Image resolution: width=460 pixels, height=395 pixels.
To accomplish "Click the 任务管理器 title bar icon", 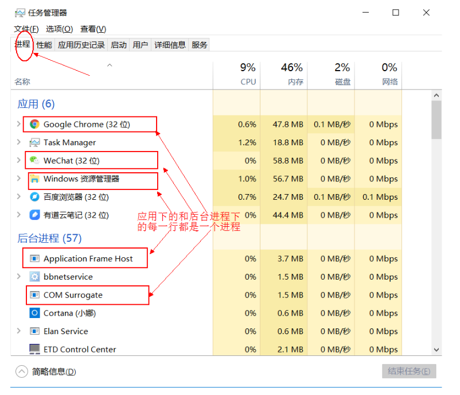I will (20, 13).
